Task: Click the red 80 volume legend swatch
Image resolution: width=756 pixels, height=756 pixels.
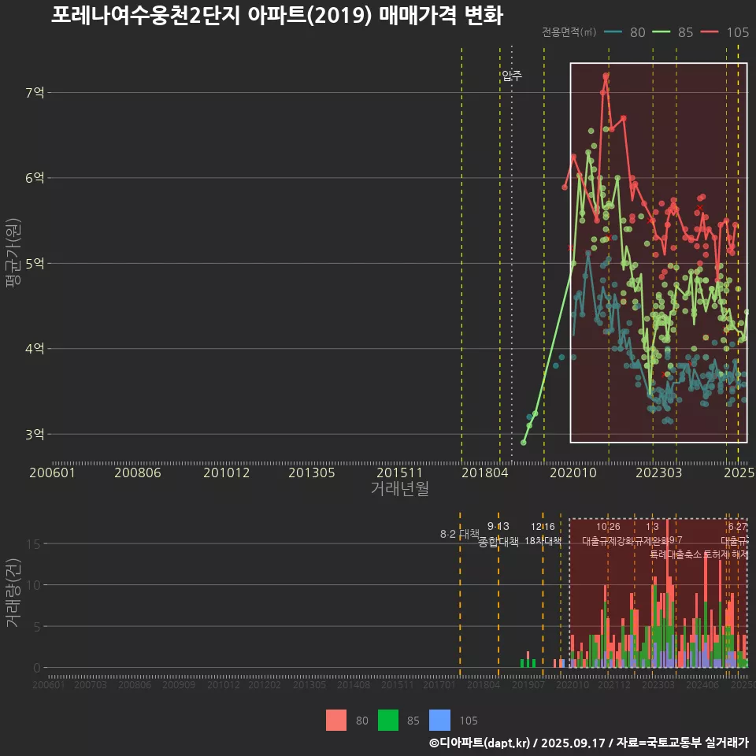Action: [336, 721]
